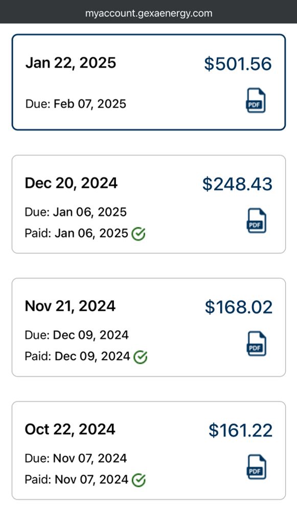Screen dimensions: 297x512
Task: Click the Due: Jan 06, 2025 line
Action: pyautogui.click(x=76, y=212)
